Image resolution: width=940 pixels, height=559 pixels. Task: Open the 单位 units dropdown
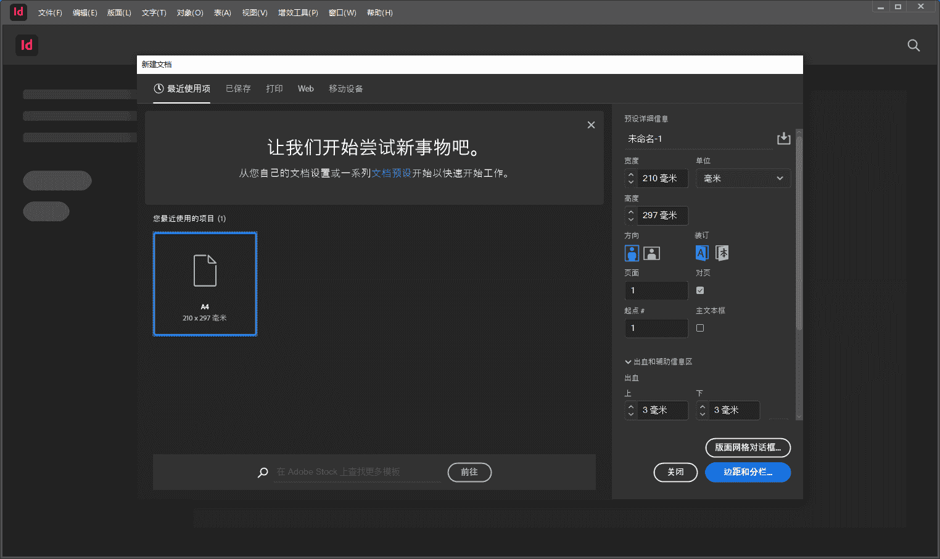743,179
